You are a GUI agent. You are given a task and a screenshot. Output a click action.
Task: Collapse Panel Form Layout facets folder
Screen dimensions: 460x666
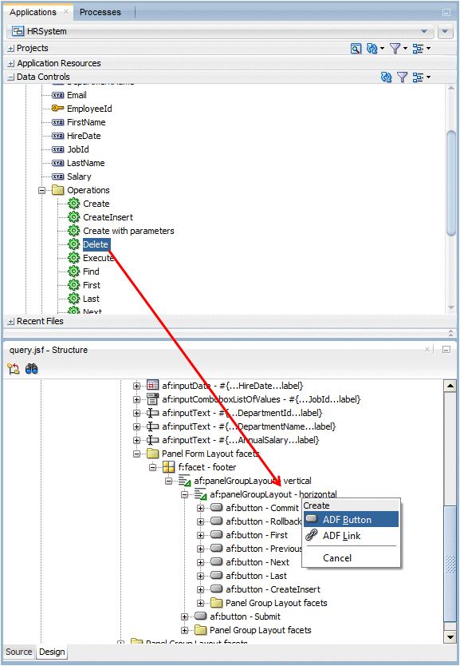click(136, 454)
